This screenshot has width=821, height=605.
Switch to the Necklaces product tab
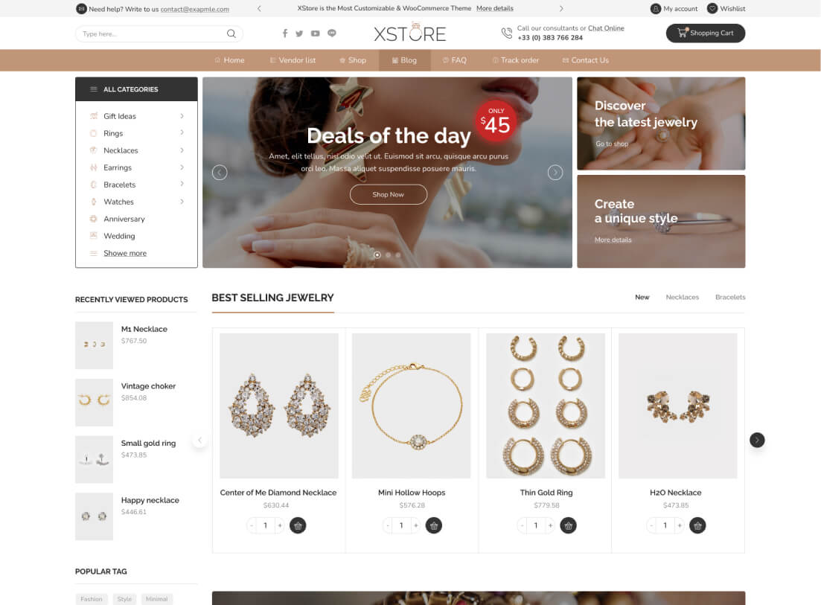[x=683, y=297]
